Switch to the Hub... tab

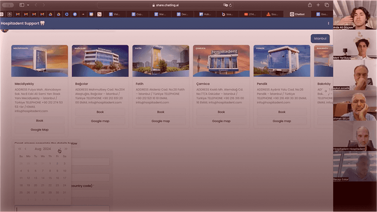tap(205, 14)
